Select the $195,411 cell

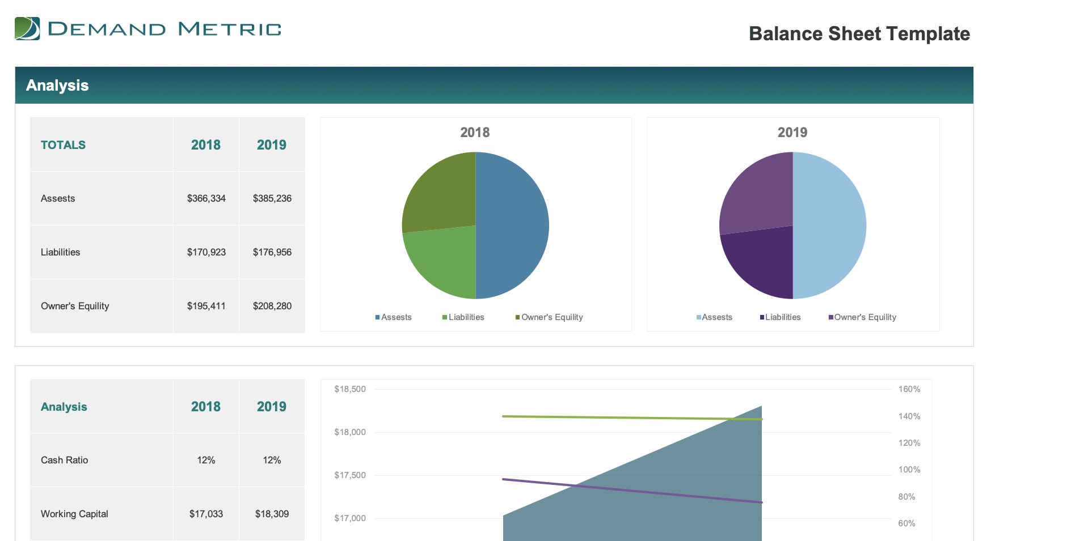[206, 306]
